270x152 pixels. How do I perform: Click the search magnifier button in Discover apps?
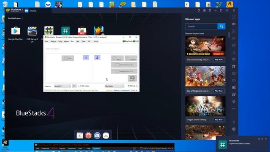pos(221,26)
